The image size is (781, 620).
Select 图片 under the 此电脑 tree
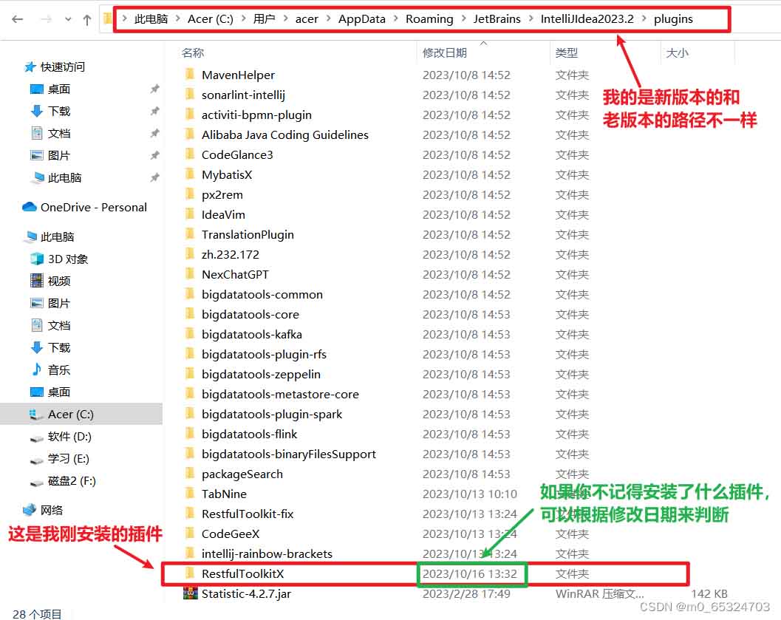point(59,303)
